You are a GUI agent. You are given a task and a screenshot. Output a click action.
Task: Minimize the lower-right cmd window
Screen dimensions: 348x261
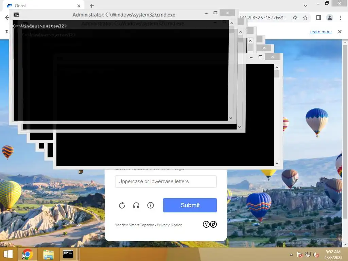coord(251,57)
